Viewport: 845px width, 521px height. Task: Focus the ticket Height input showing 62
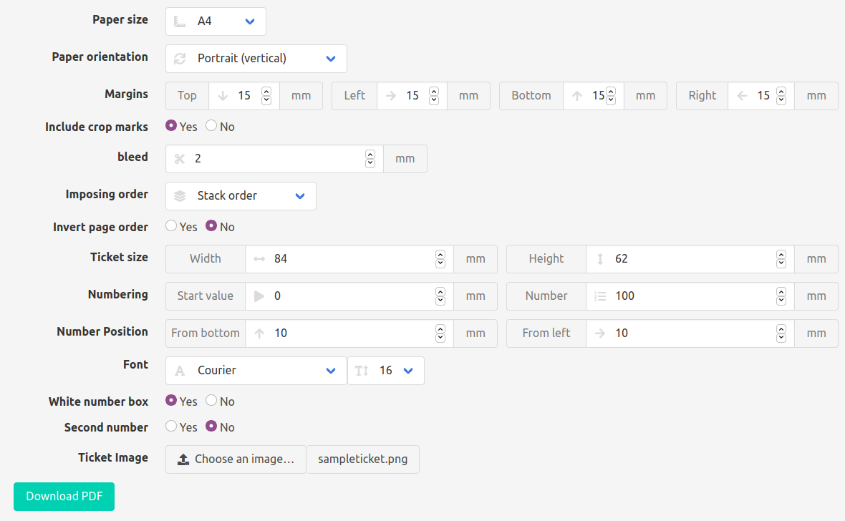pos(690,259)
